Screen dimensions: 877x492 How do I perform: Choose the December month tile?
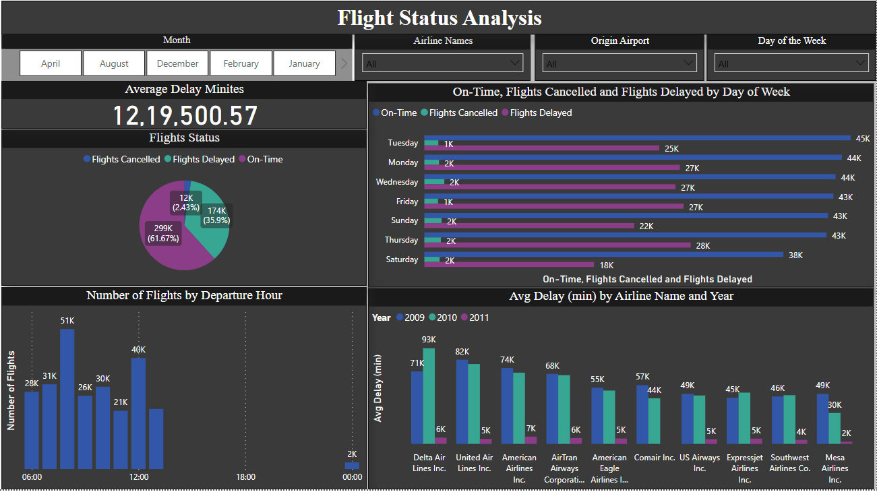[177, 63]
